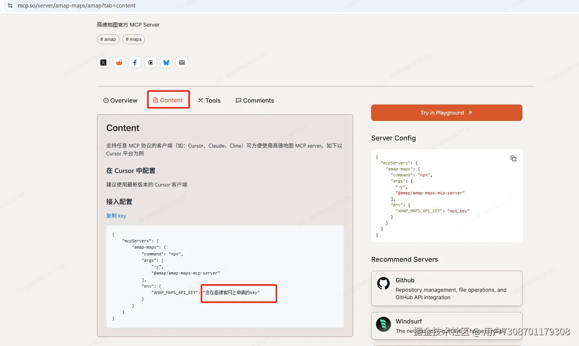The height and width of the screenshot is (346, 579).
Task: Click "command": "npx" line in Content code
Action: [162, 254]
